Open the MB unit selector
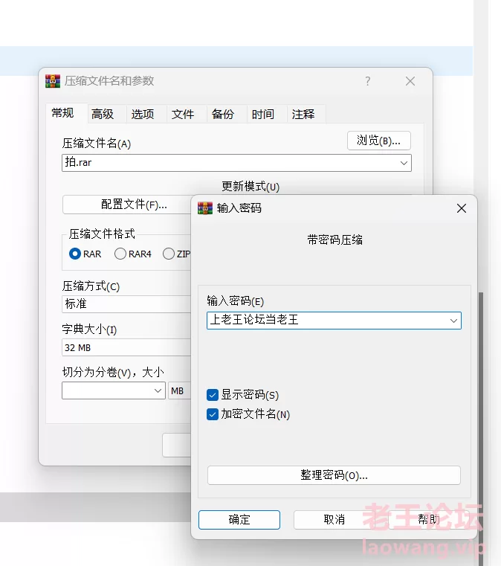The width and height of the screenshot is (501, 566). click(179, 390)
